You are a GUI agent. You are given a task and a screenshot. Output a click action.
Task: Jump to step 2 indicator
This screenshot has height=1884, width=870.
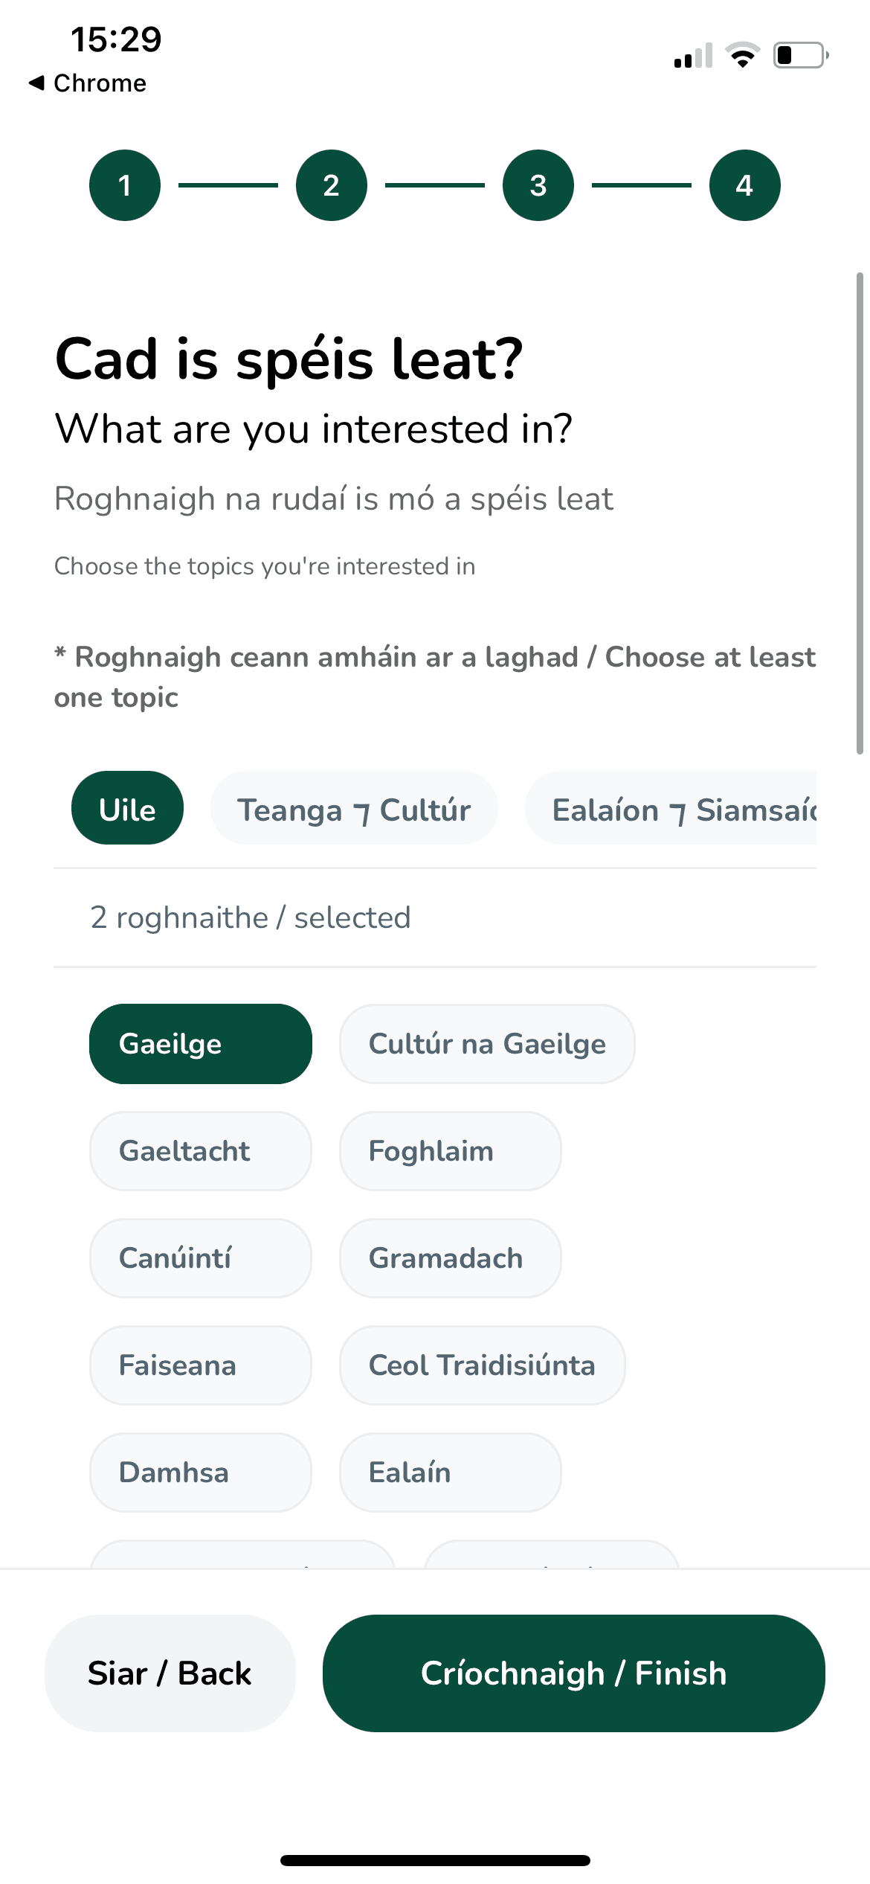point(332,185)
